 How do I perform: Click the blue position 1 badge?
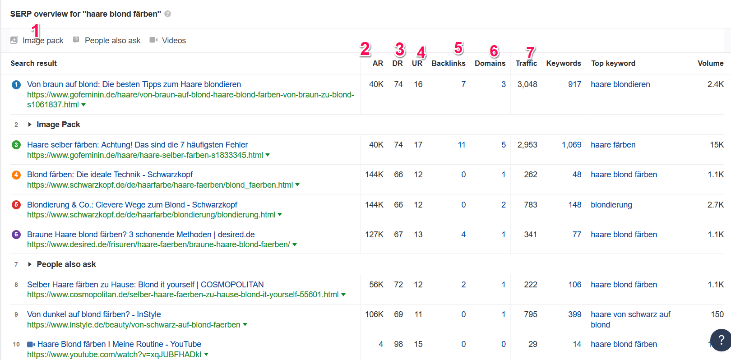coord(16,84)
